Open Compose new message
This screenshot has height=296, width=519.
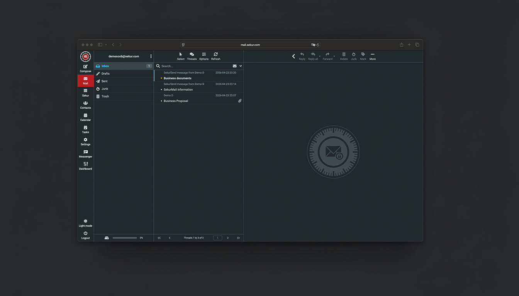85,68
